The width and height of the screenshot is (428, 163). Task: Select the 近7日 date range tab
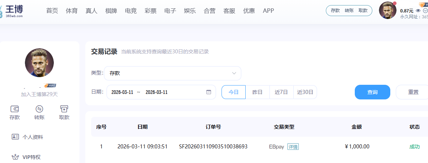[281, 92]
